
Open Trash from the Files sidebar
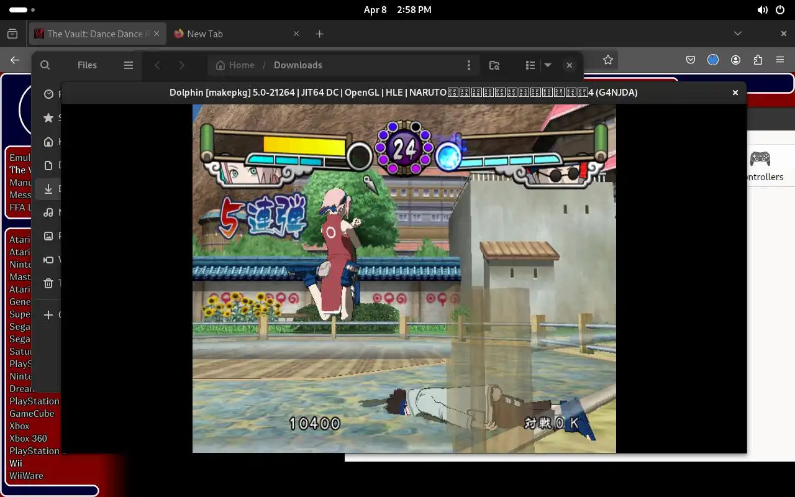pos(48,283)
